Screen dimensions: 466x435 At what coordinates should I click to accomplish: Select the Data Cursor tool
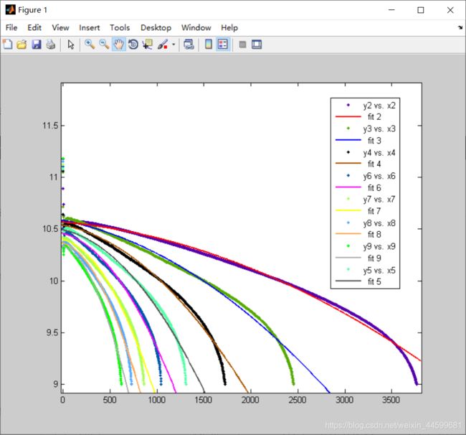(148, 45)
